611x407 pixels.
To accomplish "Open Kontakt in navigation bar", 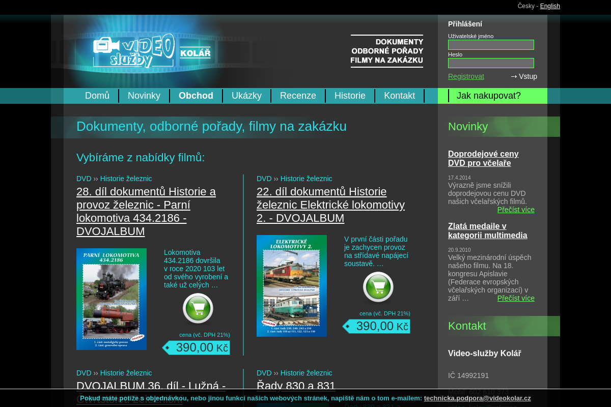I will [x=399, y=96].
